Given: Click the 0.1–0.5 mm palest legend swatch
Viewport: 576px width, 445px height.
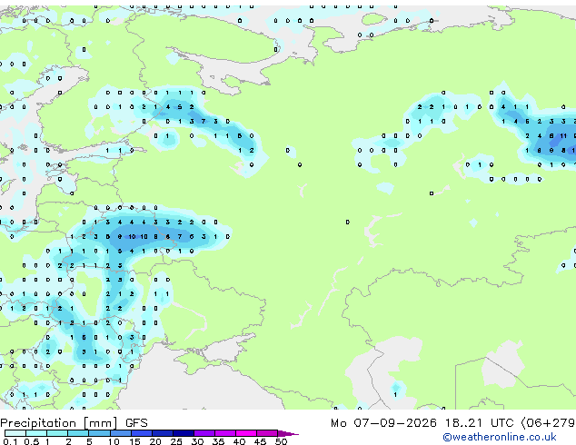Looking at the screenshot, I should pyautogui.click(x=15, y=433).
